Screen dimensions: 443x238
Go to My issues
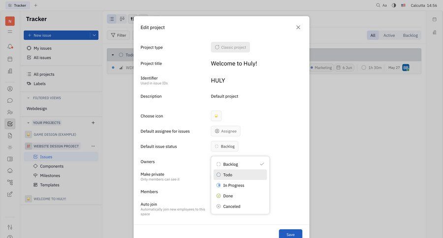pos(42,48)
